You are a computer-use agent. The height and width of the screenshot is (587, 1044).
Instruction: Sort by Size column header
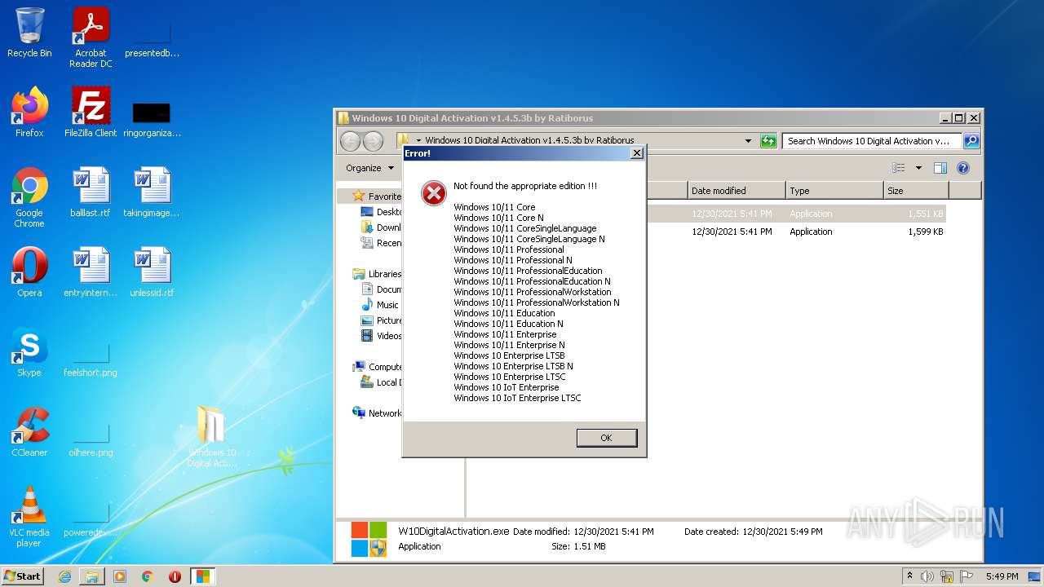coord(917,191)
